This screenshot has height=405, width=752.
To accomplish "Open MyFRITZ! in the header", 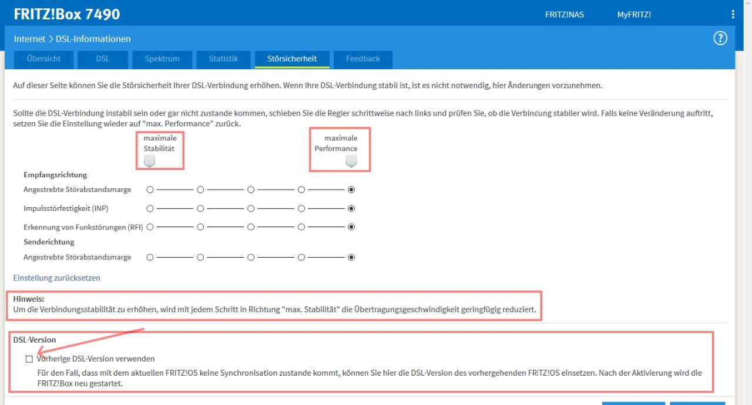I will [634, 15].
